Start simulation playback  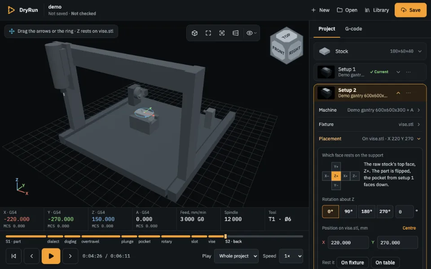click(51, 256)
